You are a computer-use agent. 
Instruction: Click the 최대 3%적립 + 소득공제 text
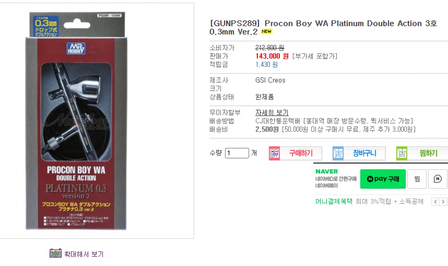tap(389, 202)
